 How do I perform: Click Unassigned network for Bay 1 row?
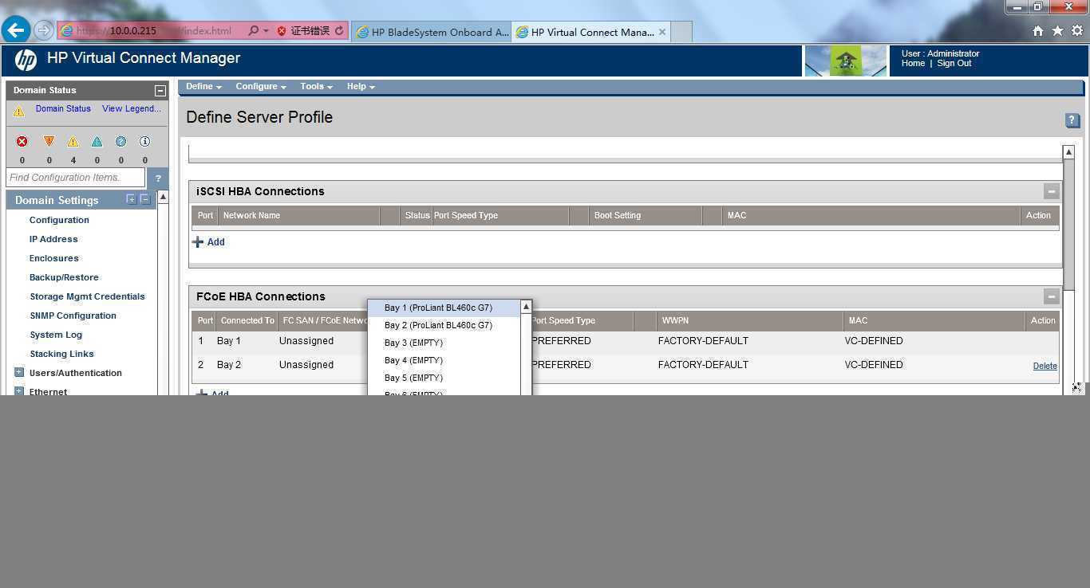(x=306, y=341)
